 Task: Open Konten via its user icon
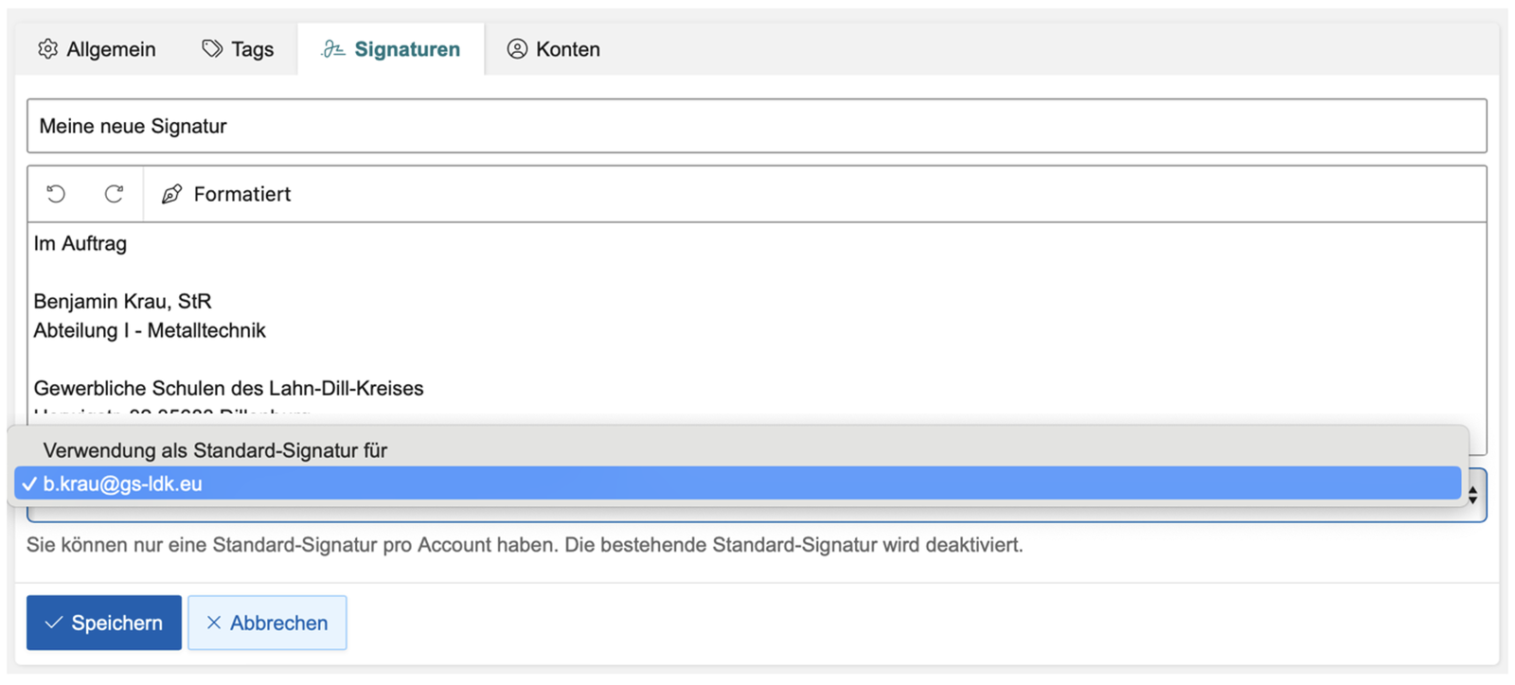(517, 49)
